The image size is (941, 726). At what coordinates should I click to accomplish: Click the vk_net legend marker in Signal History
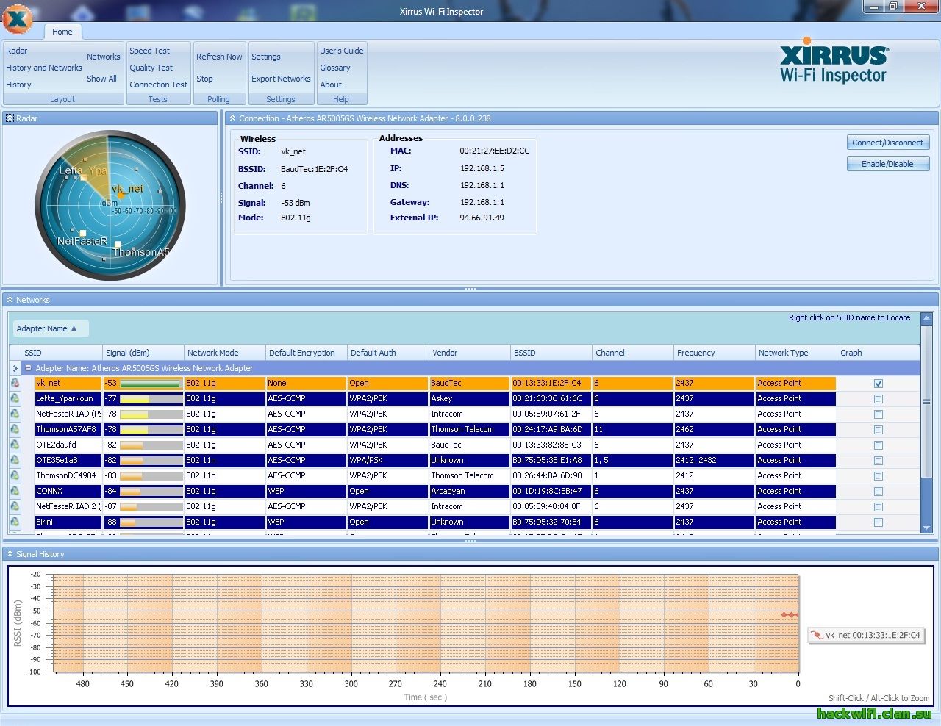[816, 636]
